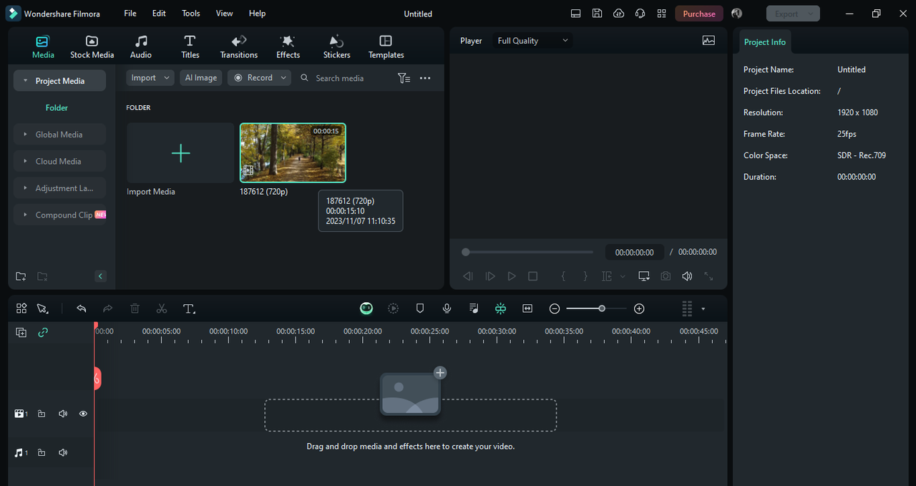916x486 pixels.
Task: Open the Tools menu
Action: click(x=191, y=14)
